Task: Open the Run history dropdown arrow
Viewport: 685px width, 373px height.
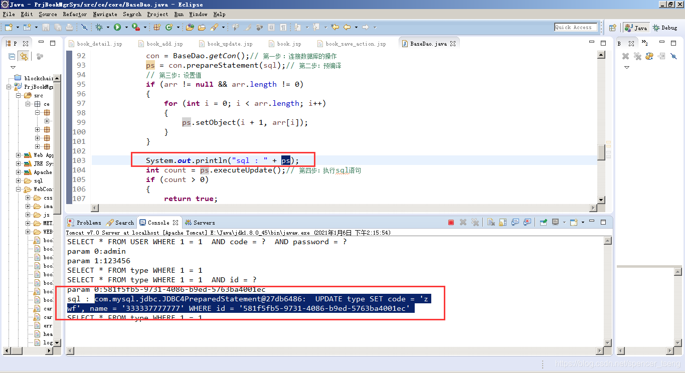Action: pos(126,27)
